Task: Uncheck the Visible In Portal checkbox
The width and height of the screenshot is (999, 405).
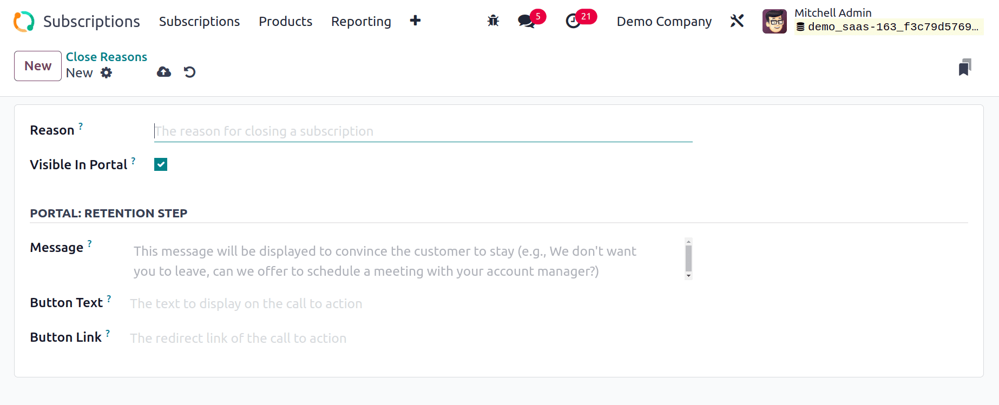Action: pyautogui.click(x=161, y=164)
